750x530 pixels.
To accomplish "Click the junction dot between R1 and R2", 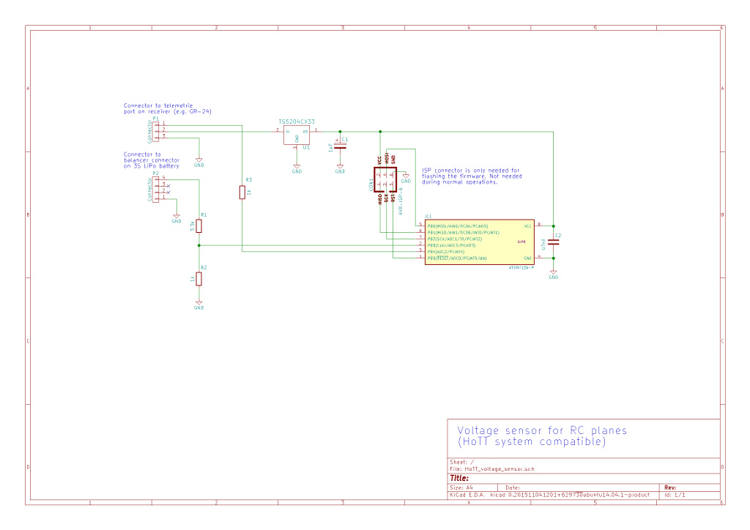I will pyautogui.click(x=199, y=245).
